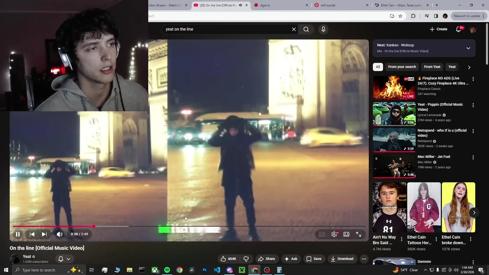The image size is (489, 275).
Task: Open a new browser tab plus
Action: 437,5
